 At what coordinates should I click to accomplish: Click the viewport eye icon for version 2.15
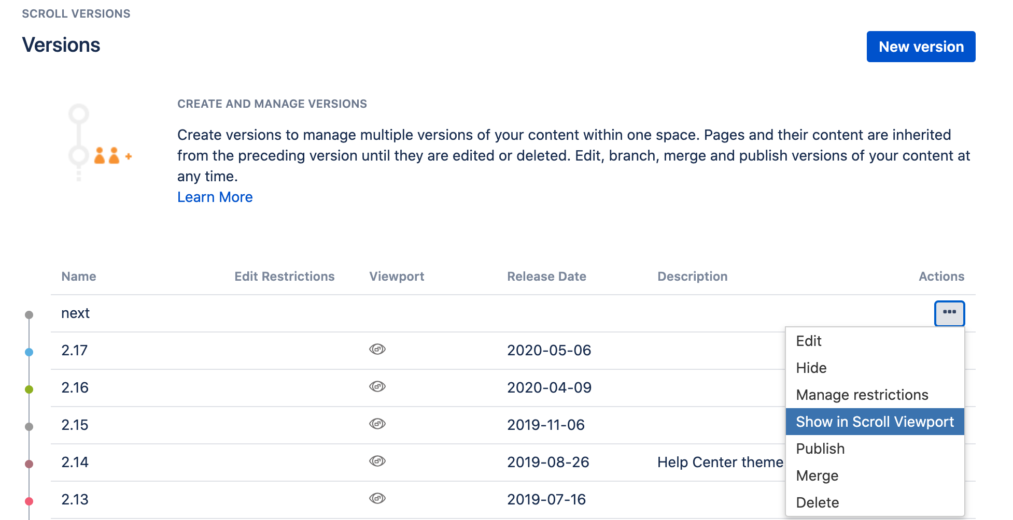click(x=377, y=424)
